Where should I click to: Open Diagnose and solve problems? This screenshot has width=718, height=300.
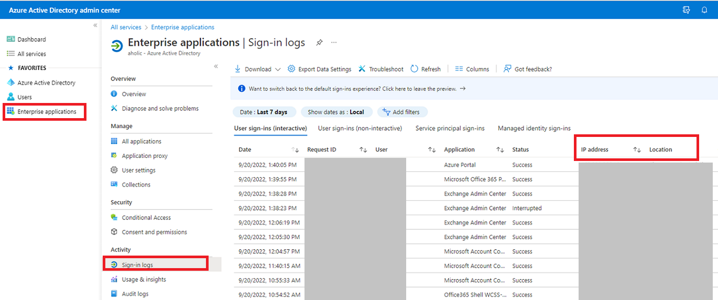pyautogui.click(x=160, y=109)
